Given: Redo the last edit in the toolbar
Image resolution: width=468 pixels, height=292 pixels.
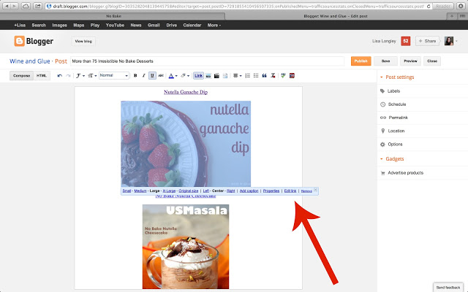Looking at the screenshot, I should coord(68,76).
